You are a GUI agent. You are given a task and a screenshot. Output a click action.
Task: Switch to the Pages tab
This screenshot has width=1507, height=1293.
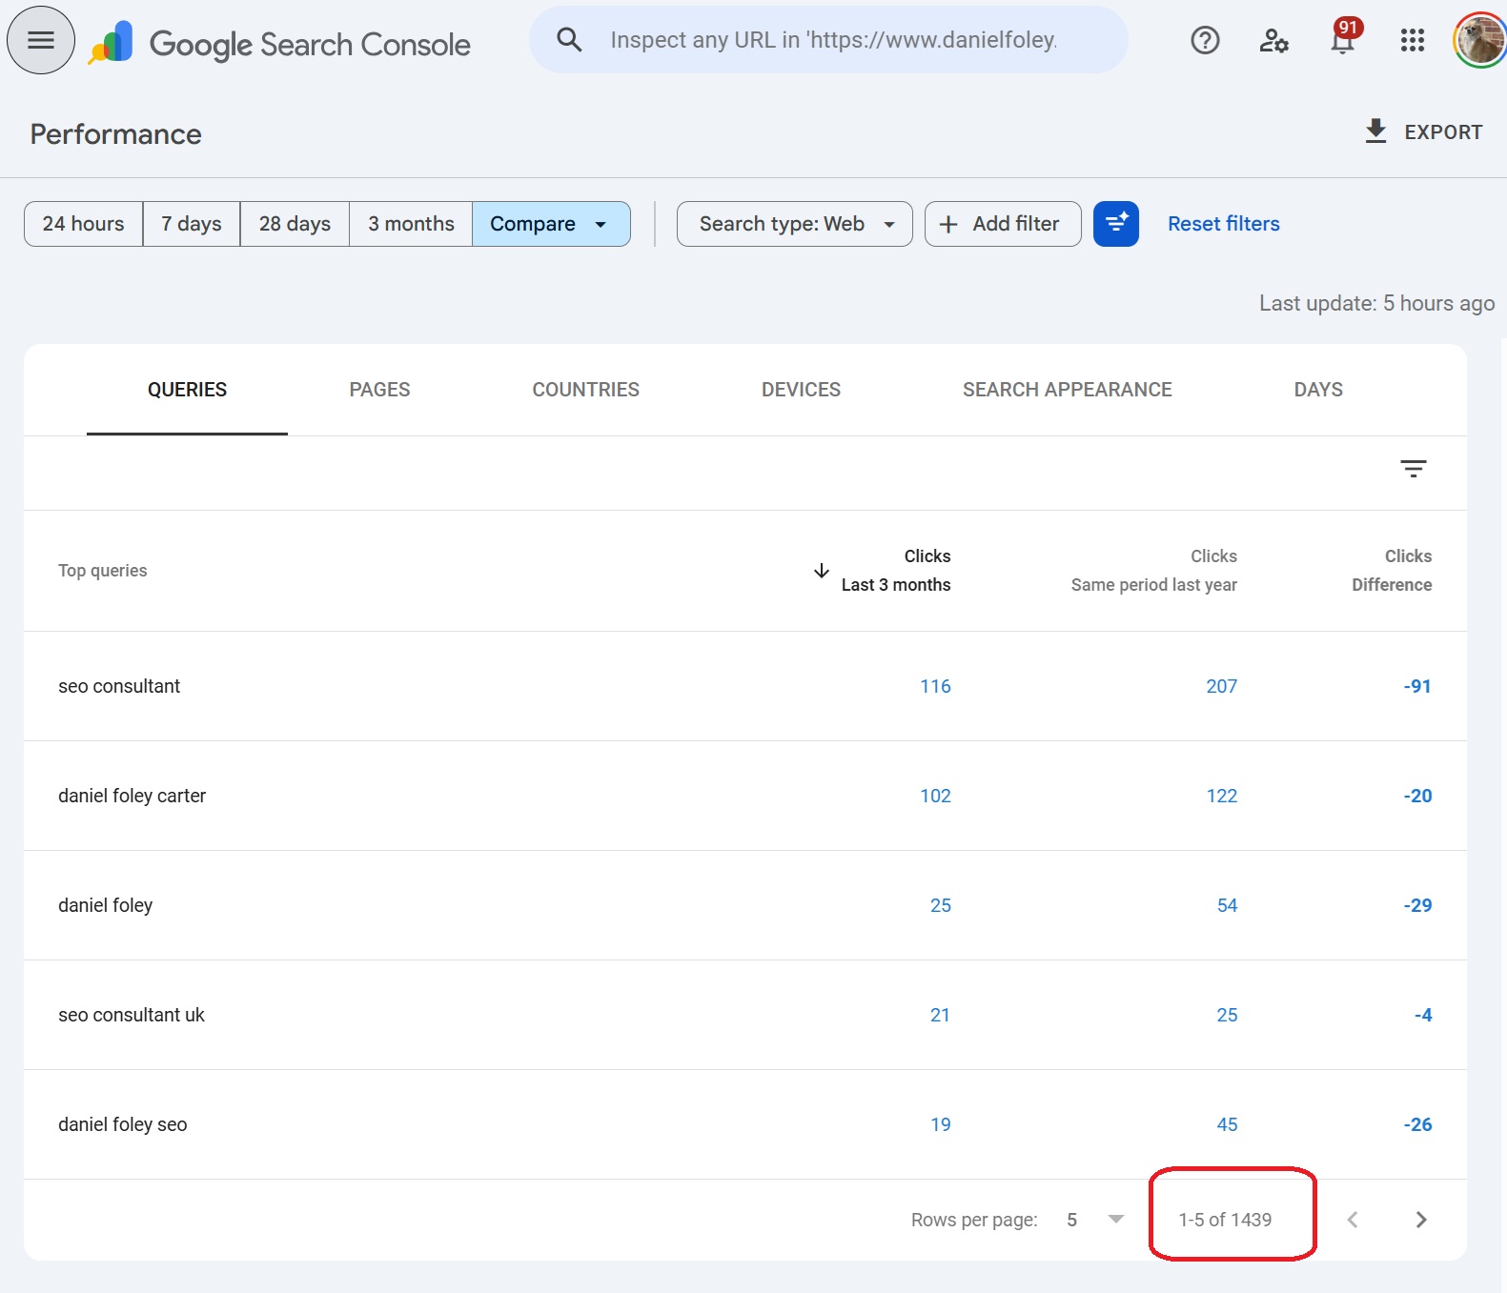click(379, 390)
